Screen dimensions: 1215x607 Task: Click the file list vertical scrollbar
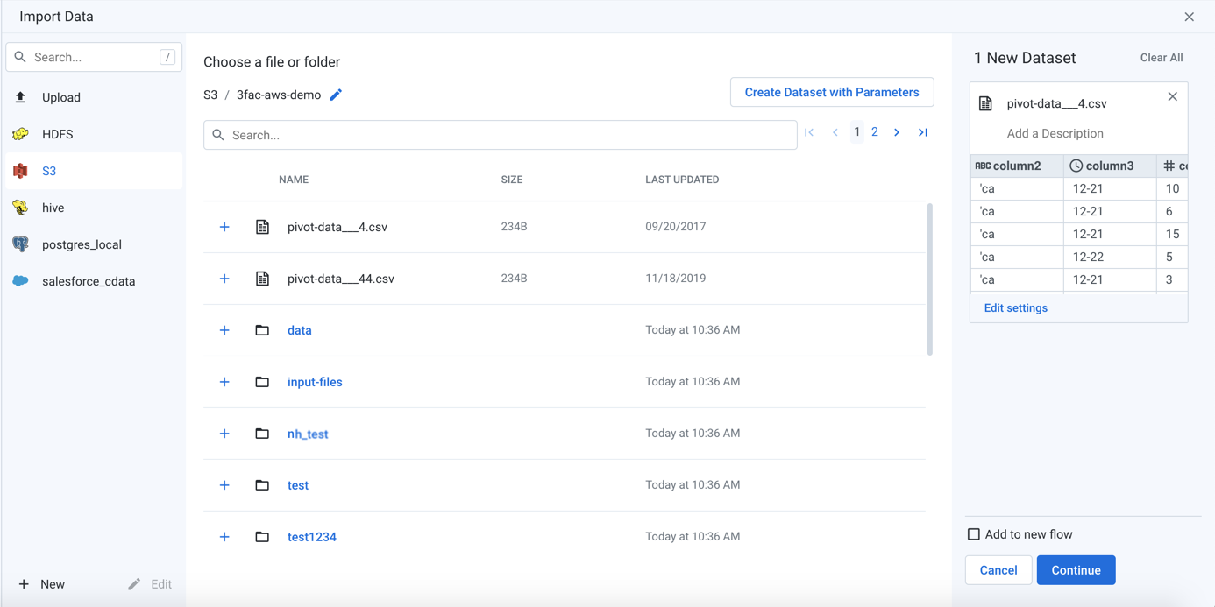click(x=929, y=280)
